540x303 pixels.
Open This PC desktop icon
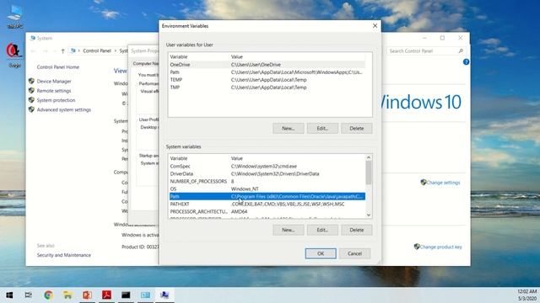15,17
